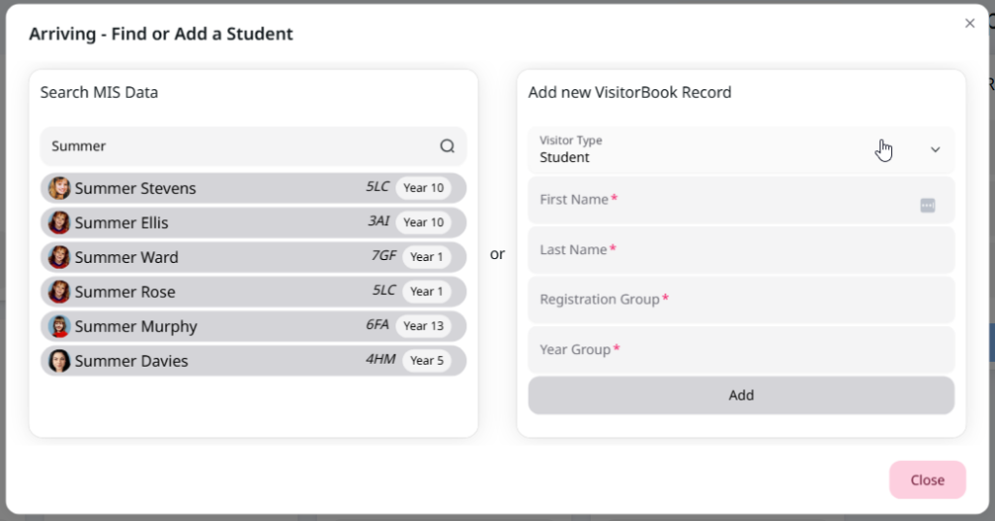
Task: Click the Registration Group field
Action: 741,300
